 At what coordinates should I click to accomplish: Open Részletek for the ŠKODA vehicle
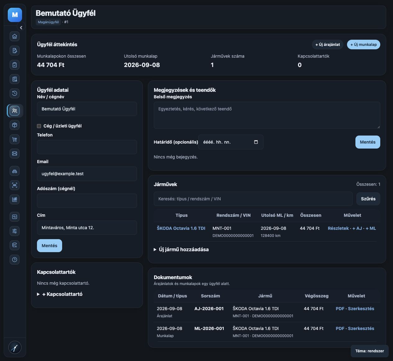pos(338,228)
